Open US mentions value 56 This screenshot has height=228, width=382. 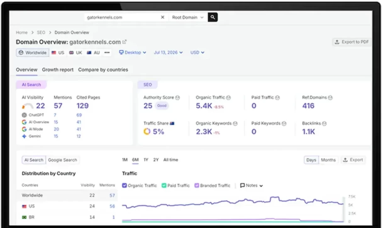(x=112, y=206)
